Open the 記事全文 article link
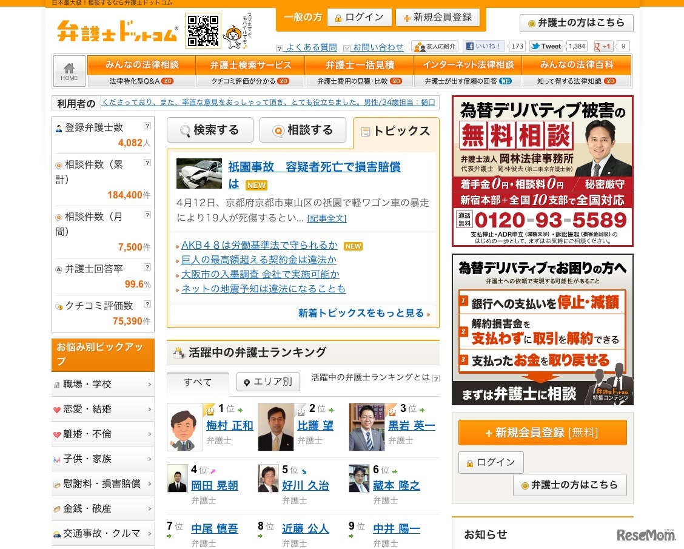684x549 pixels. pyautogui.click(x=327, y=218)
